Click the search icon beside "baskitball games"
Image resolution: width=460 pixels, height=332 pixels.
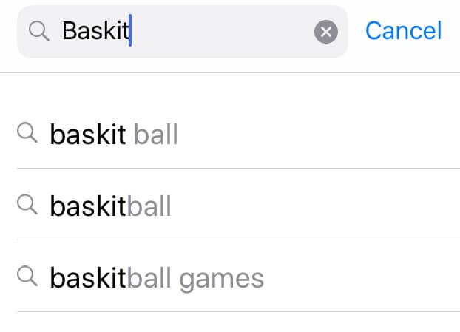[27, 277]
